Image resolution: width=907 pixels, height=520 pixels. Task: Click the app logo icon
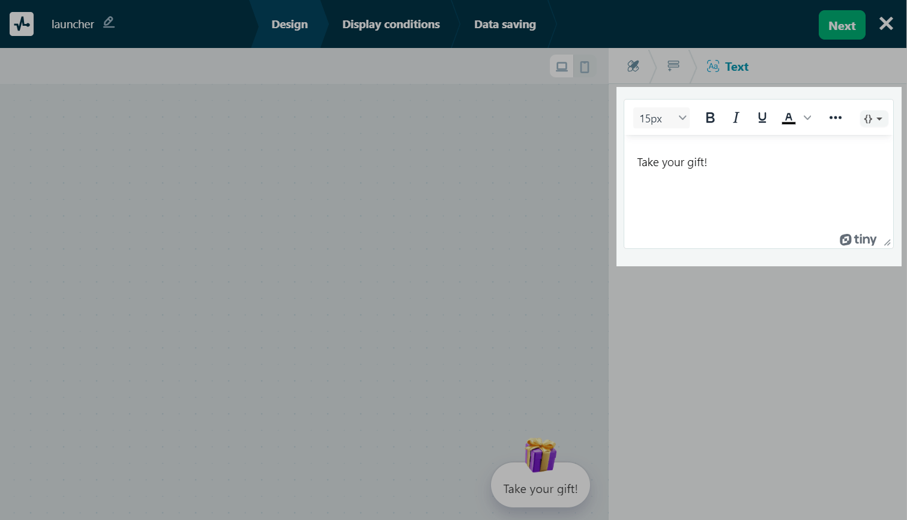point(22,24)
